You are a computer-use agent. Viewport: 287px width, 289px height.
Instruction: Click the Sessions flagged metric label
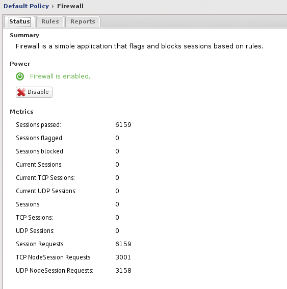click(40, 138)
